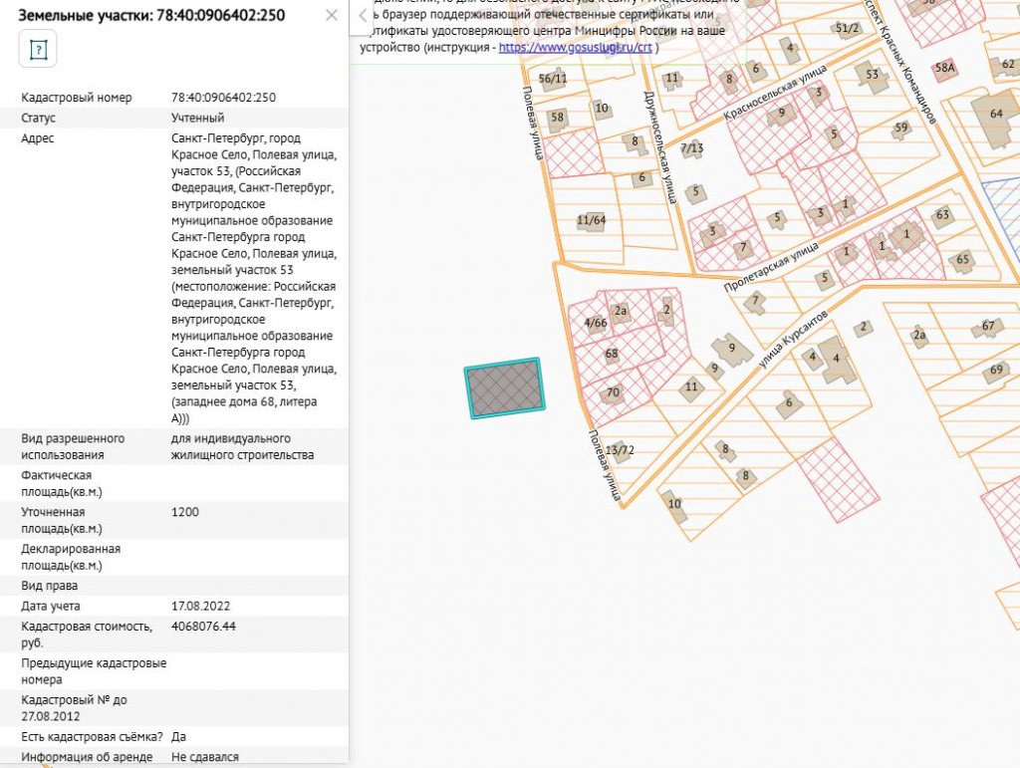Click the 'улица Курсантов' street label
Screen dimensions: 1020x768
(793, 339)
